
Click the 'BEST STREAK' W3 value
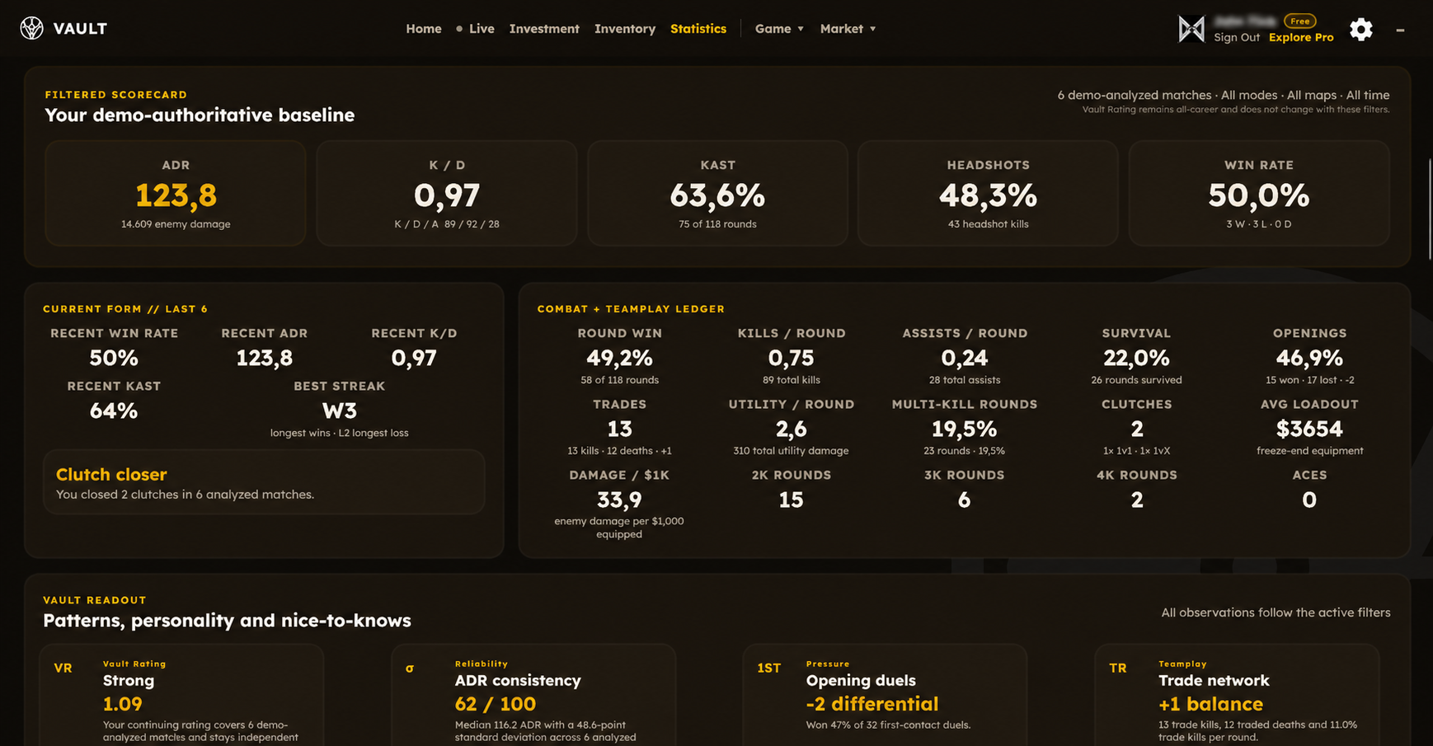click(339, 411)
